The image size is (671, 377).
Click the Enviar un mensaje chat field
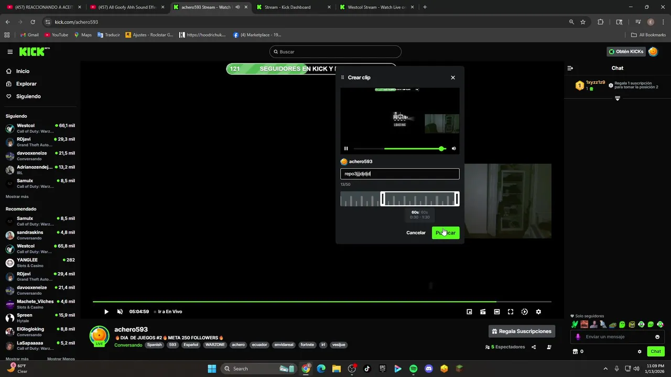tap(618, 337)
